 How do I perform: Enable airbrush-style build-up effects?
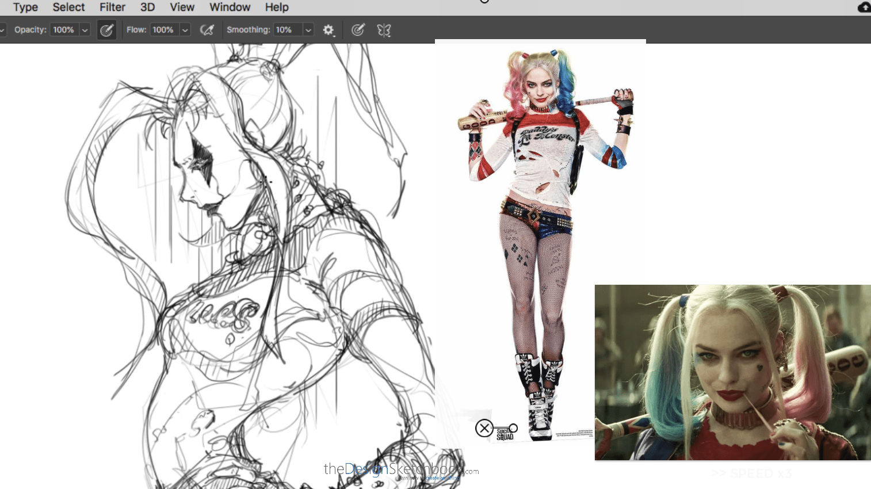click(x=207, y=30)
